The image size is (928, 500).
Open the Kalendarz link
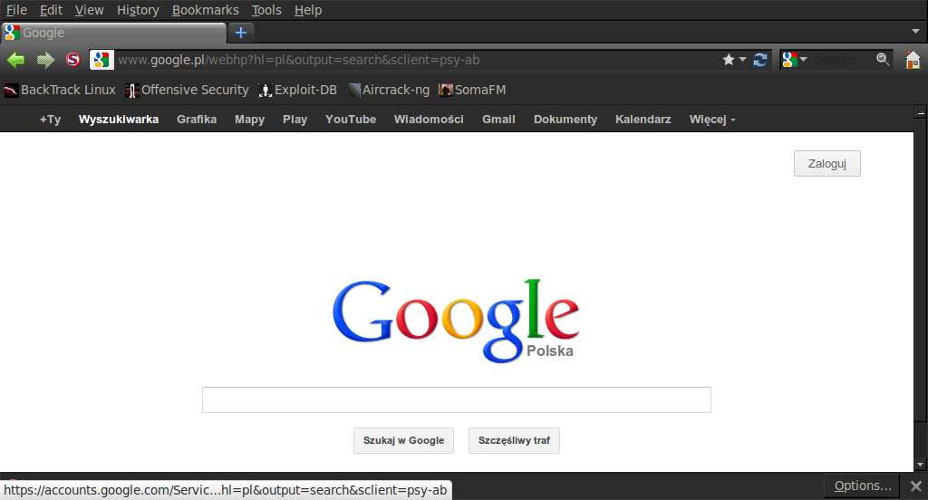pyautogui.click(x=643, y=120)
